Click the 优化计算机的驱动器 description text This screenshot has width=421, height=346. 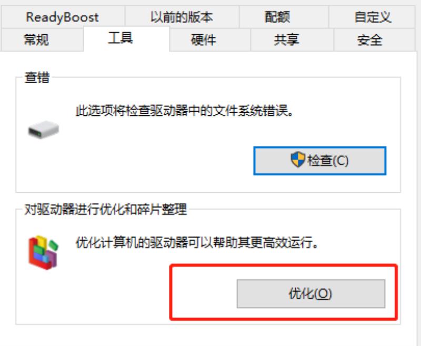pos(197,243)
